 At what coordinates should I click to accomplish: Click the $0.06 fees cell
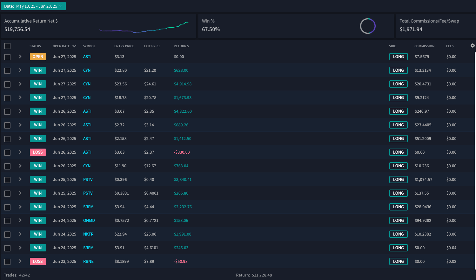click(451, 152)
